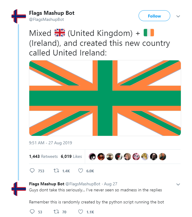
Task: Open the main tweet options chevron
Action: pyautogui.click(x=178, y=16)
